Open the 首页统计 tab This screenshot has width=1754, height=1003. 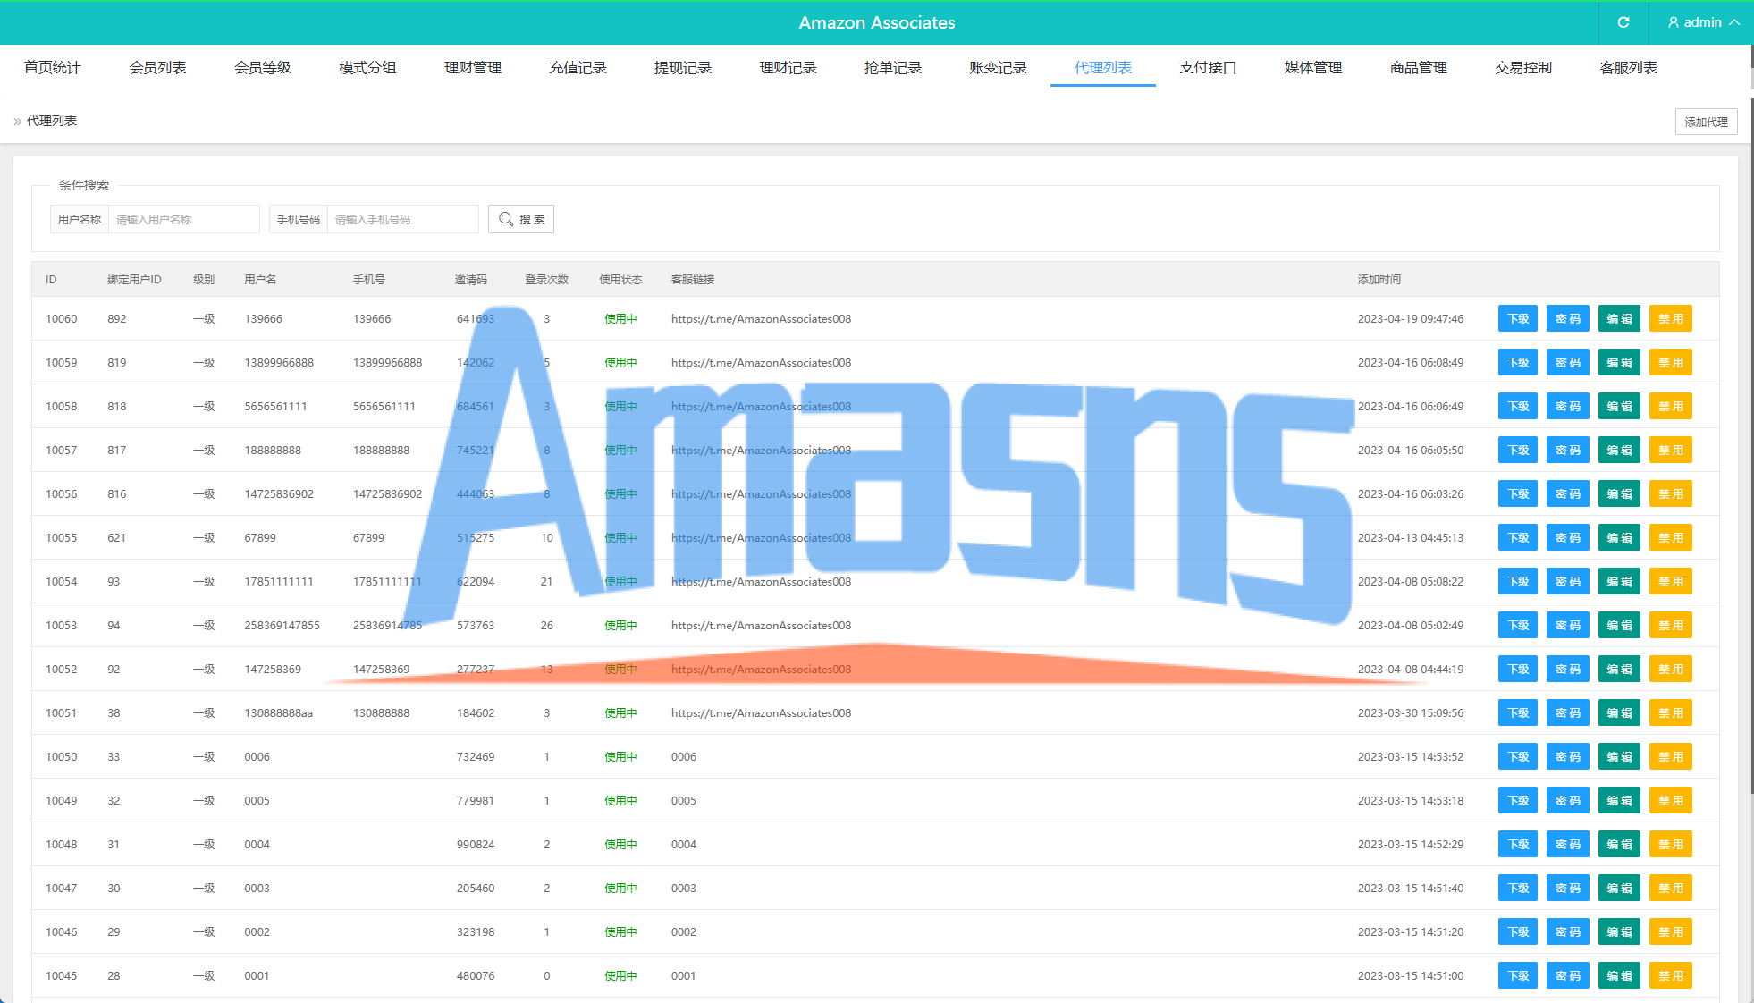click(53, 68)
